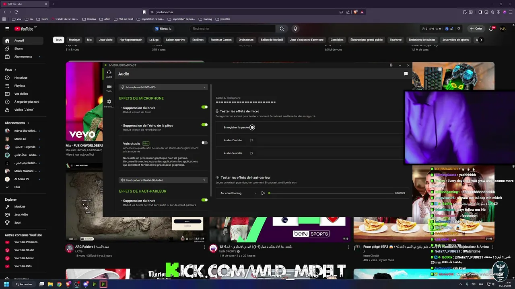This screenshot has width=515, height=289.
Task: Select the Tous category chip
Action: (x=59, y=40)
